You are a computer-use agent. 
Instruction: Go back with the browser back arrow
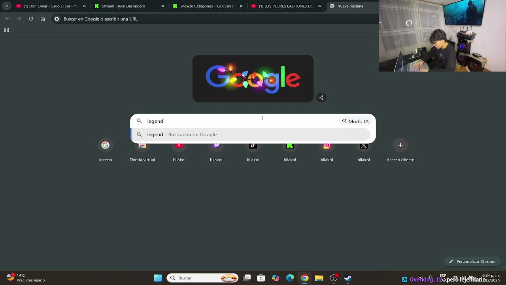[7, 19]
